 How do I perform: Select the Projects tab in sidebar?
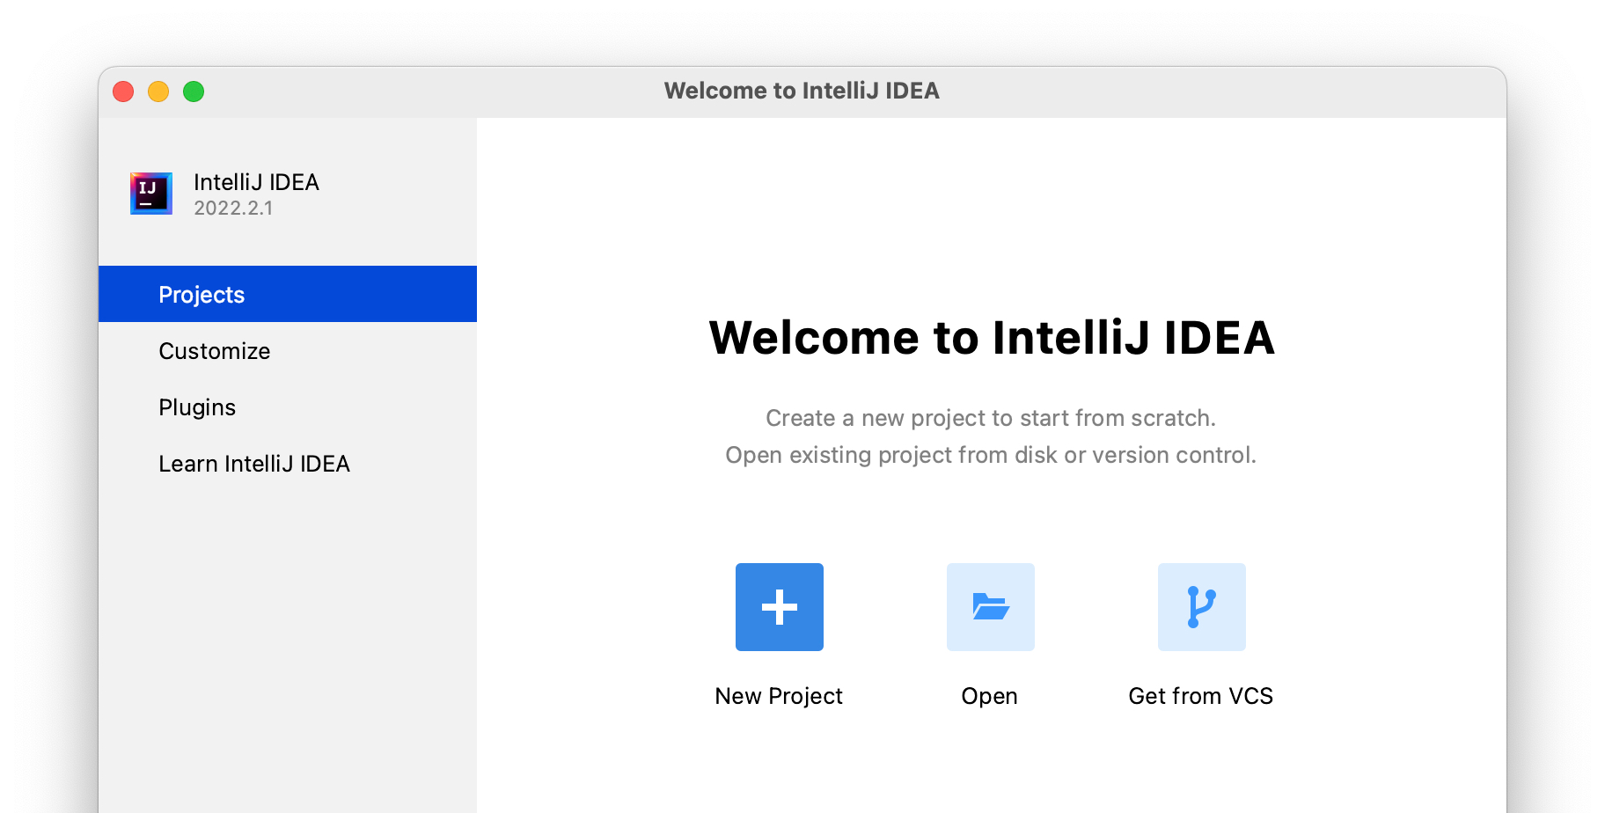click(288, 294)
